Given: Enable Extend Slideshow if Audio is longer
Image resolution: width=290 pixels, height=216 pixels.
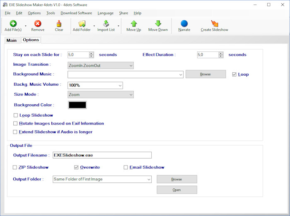Looking at the screenshot, I should 15,132.
